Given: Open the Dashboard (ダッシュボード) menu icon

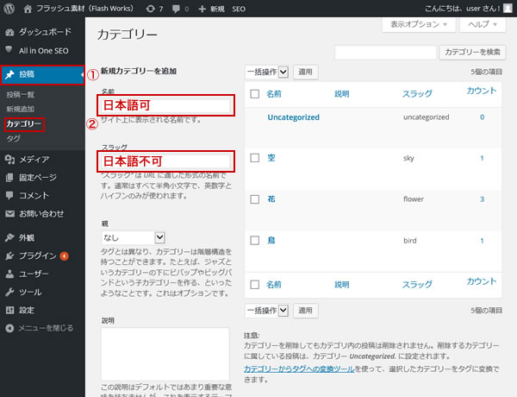Looking at the screenshot, I should 9,31.
